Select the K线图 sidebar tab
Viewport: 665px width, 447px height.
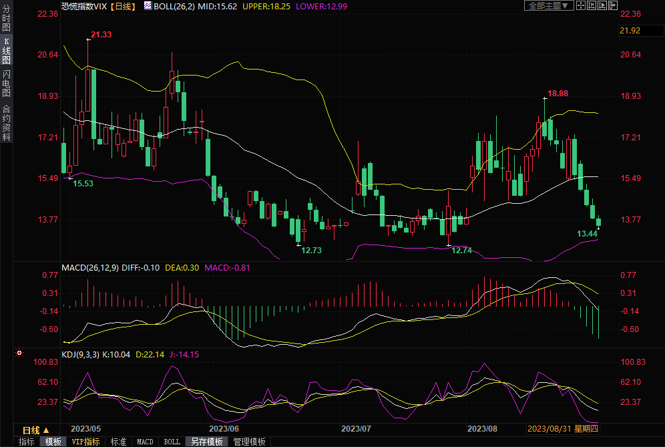click(6, 51)
